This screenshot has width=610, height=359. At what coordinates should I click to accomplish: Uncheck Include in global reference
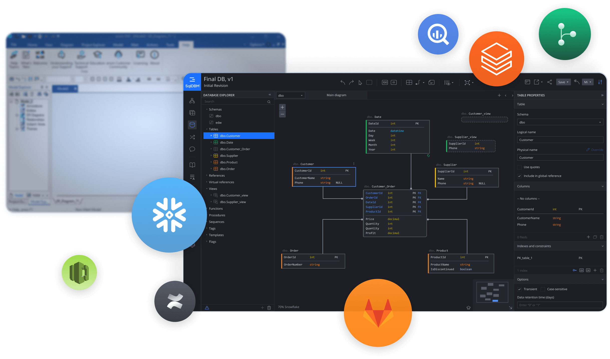point(520,176)
